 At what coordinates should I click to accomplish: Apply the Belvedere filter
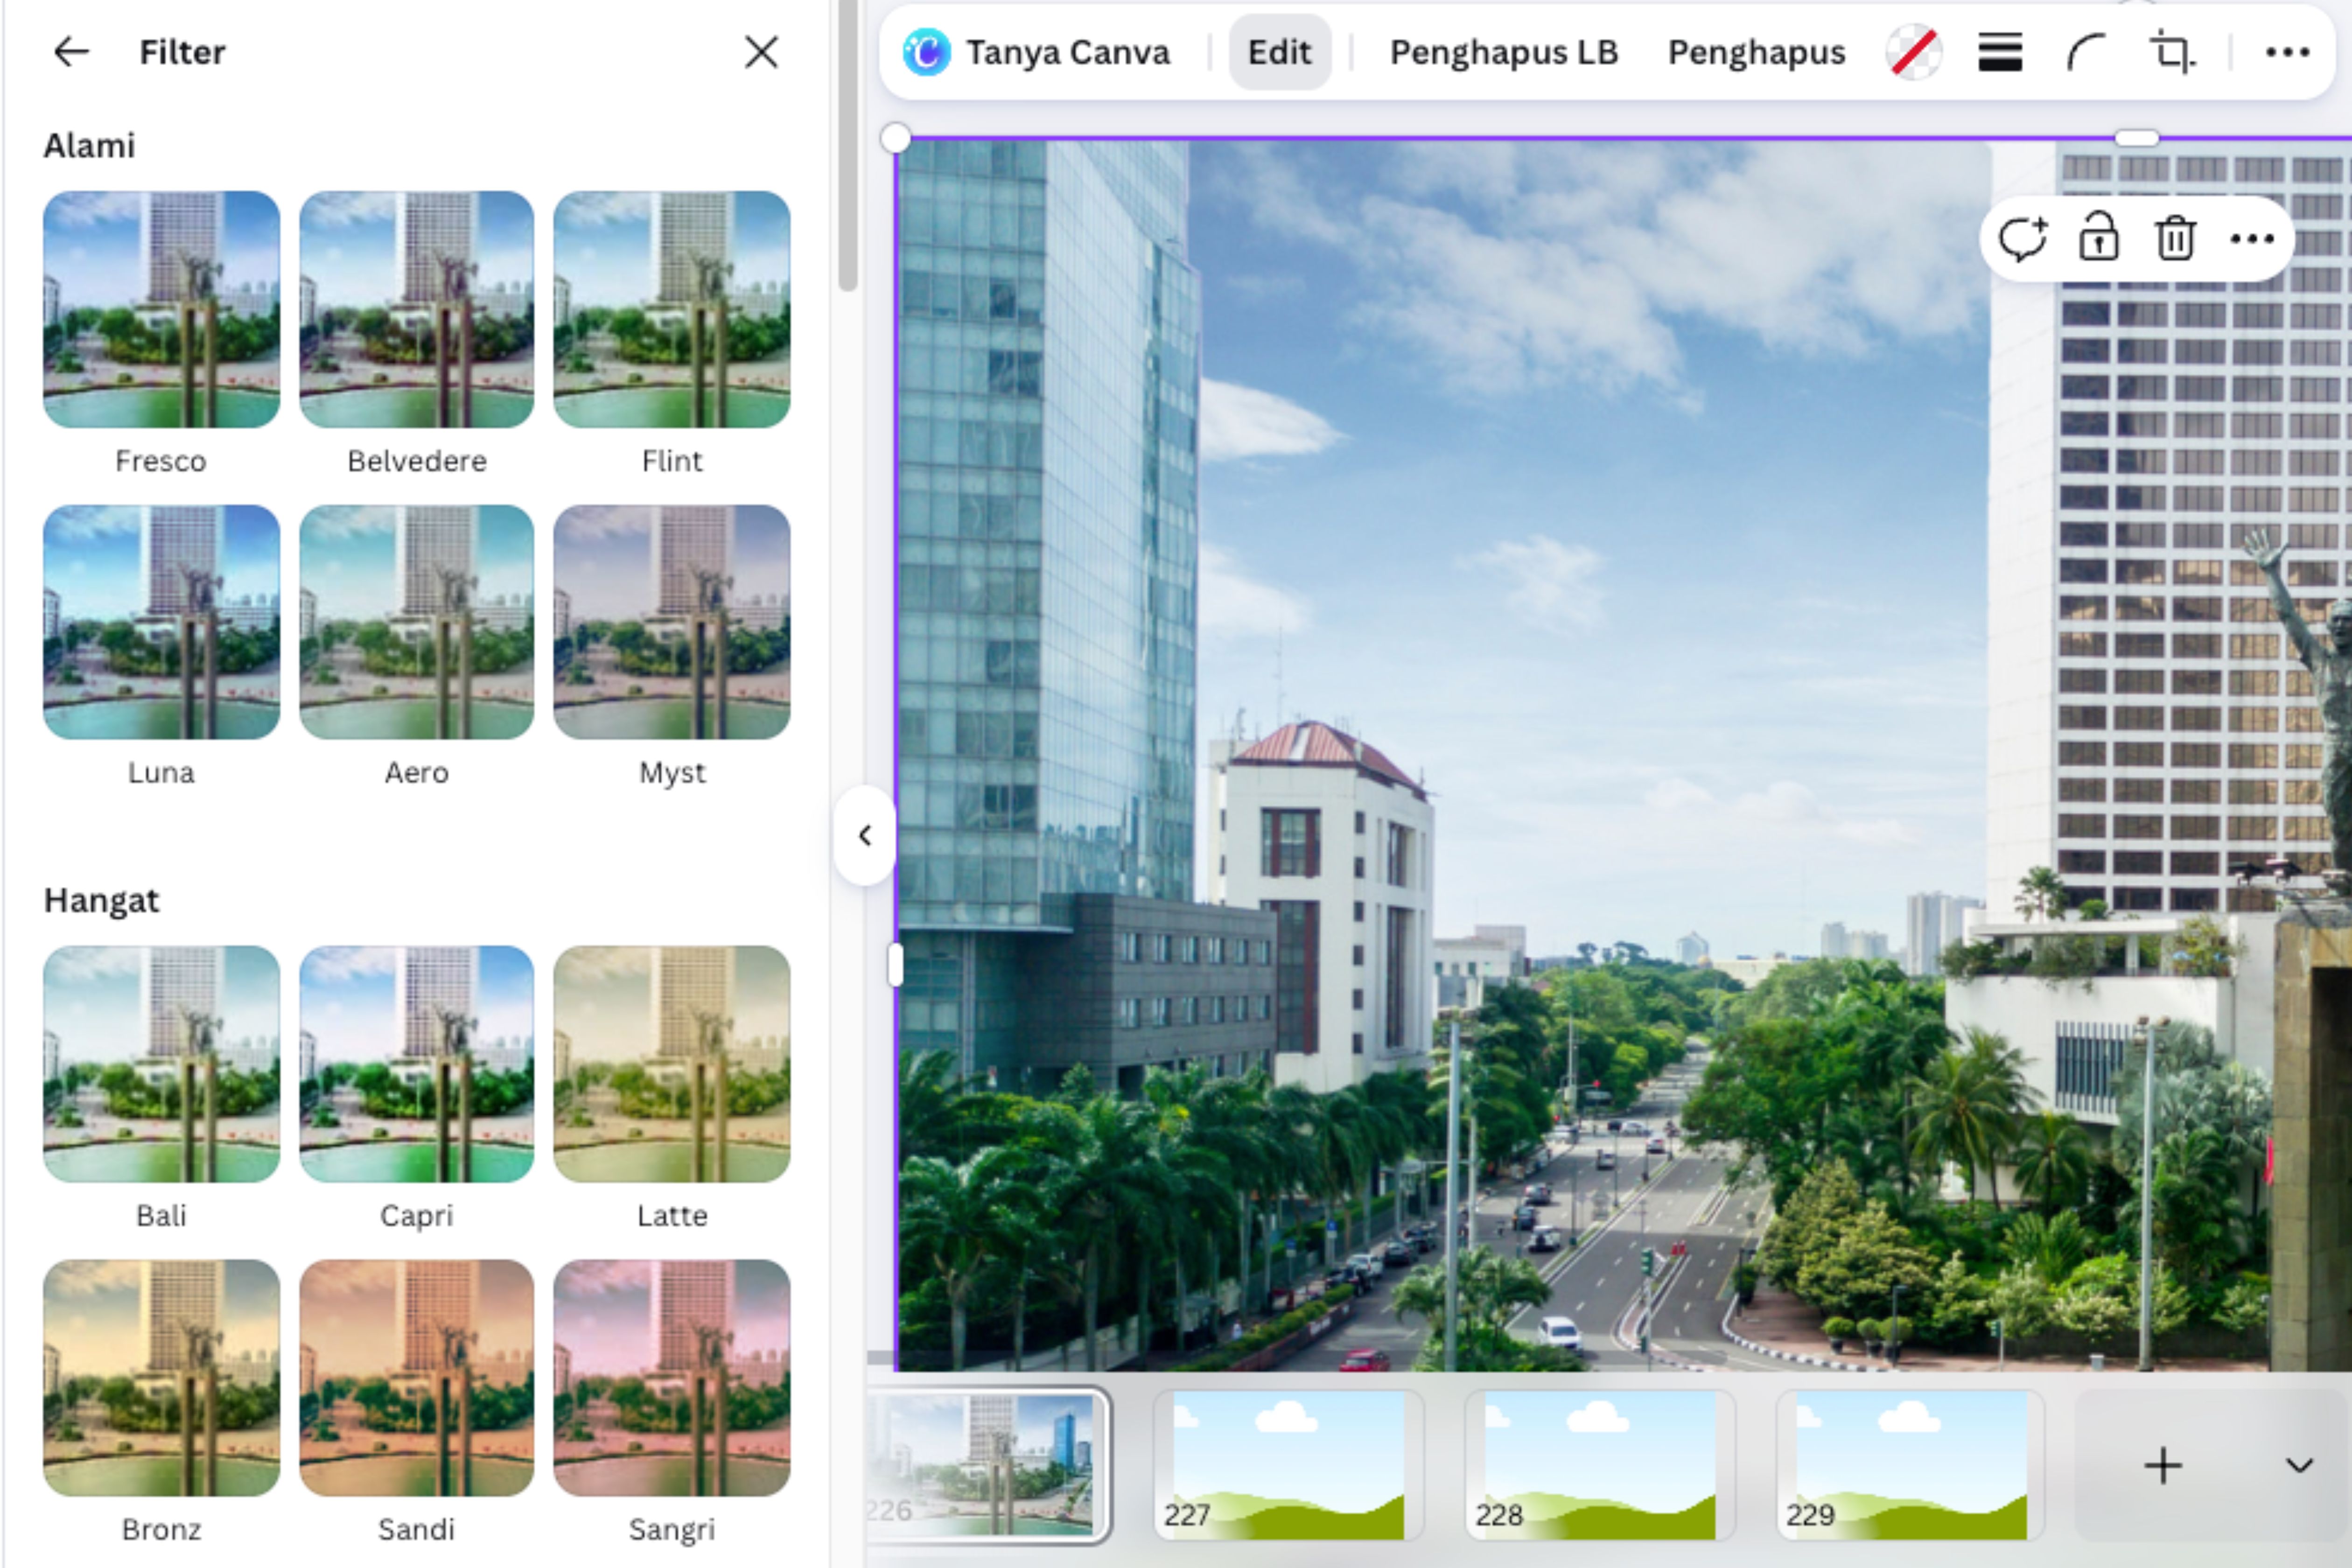click(416, 309)
